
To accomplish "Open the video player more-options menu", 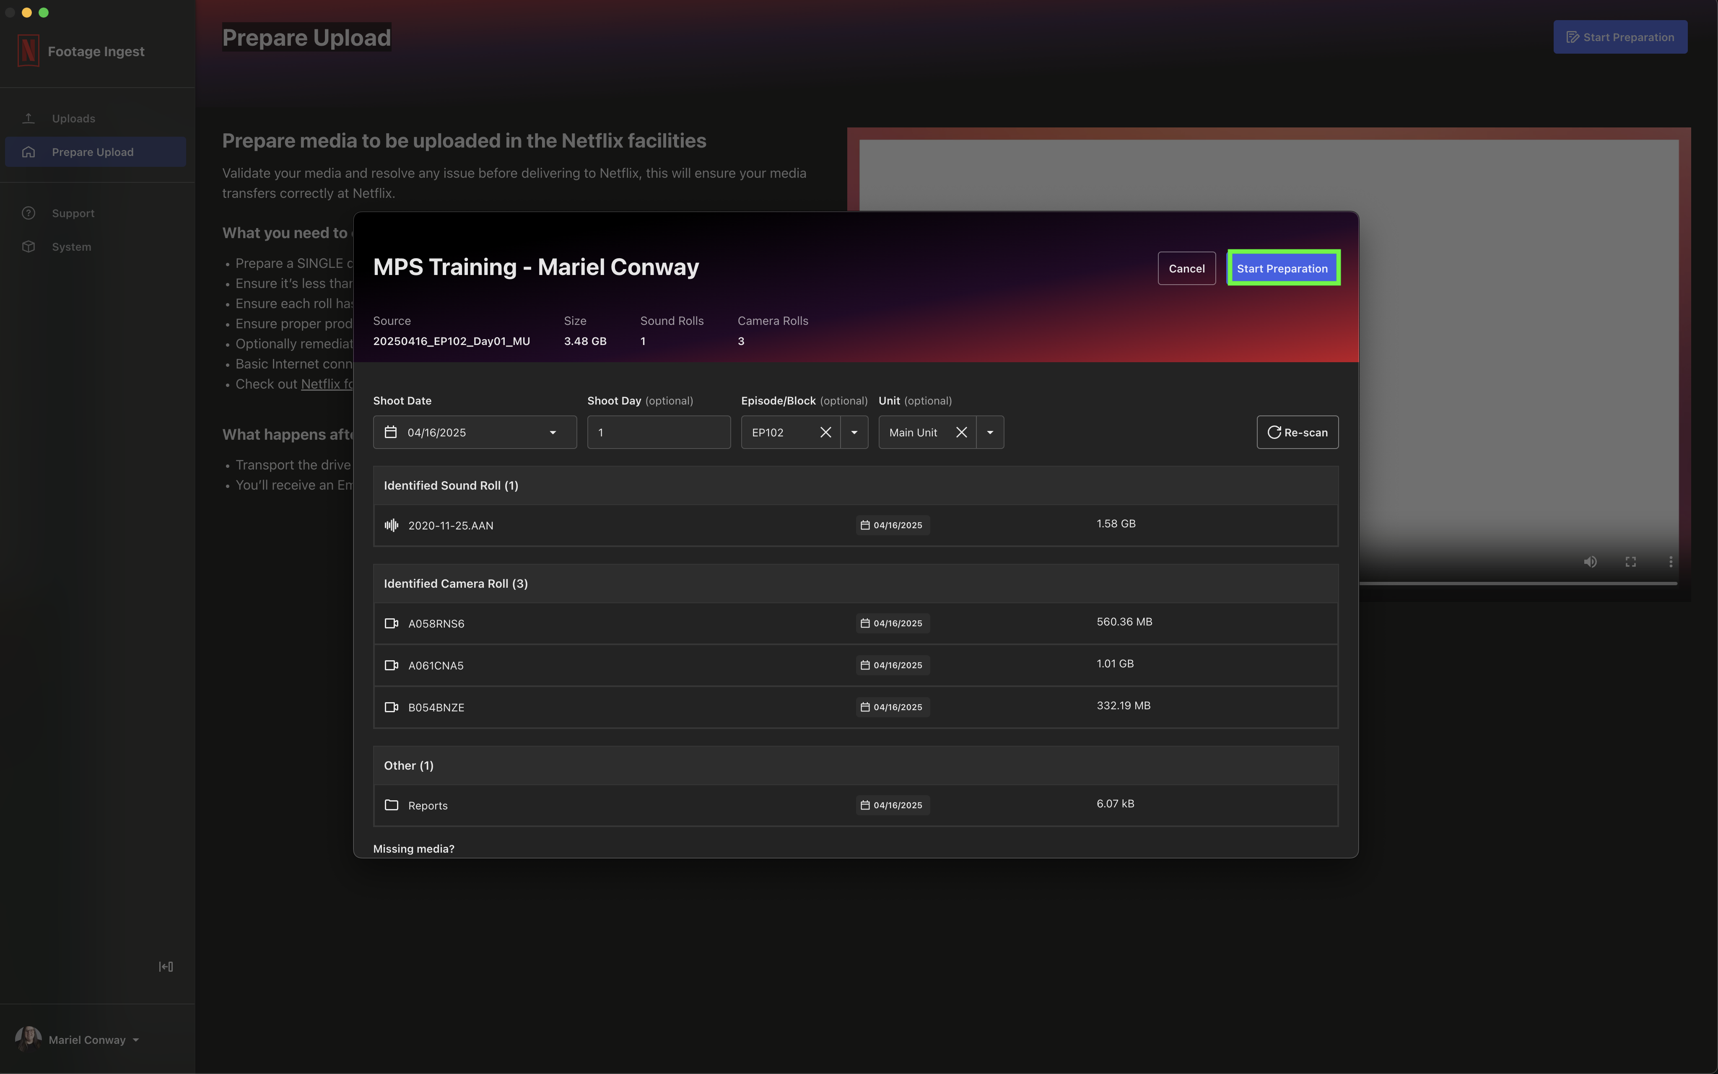I will point(1670,561).
